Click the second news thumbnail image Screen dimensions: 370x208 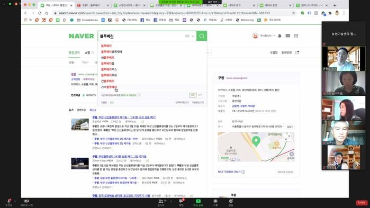click(x=80, y=163)
